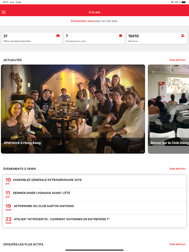Open the hamburger menu

[x=4, y=12]
